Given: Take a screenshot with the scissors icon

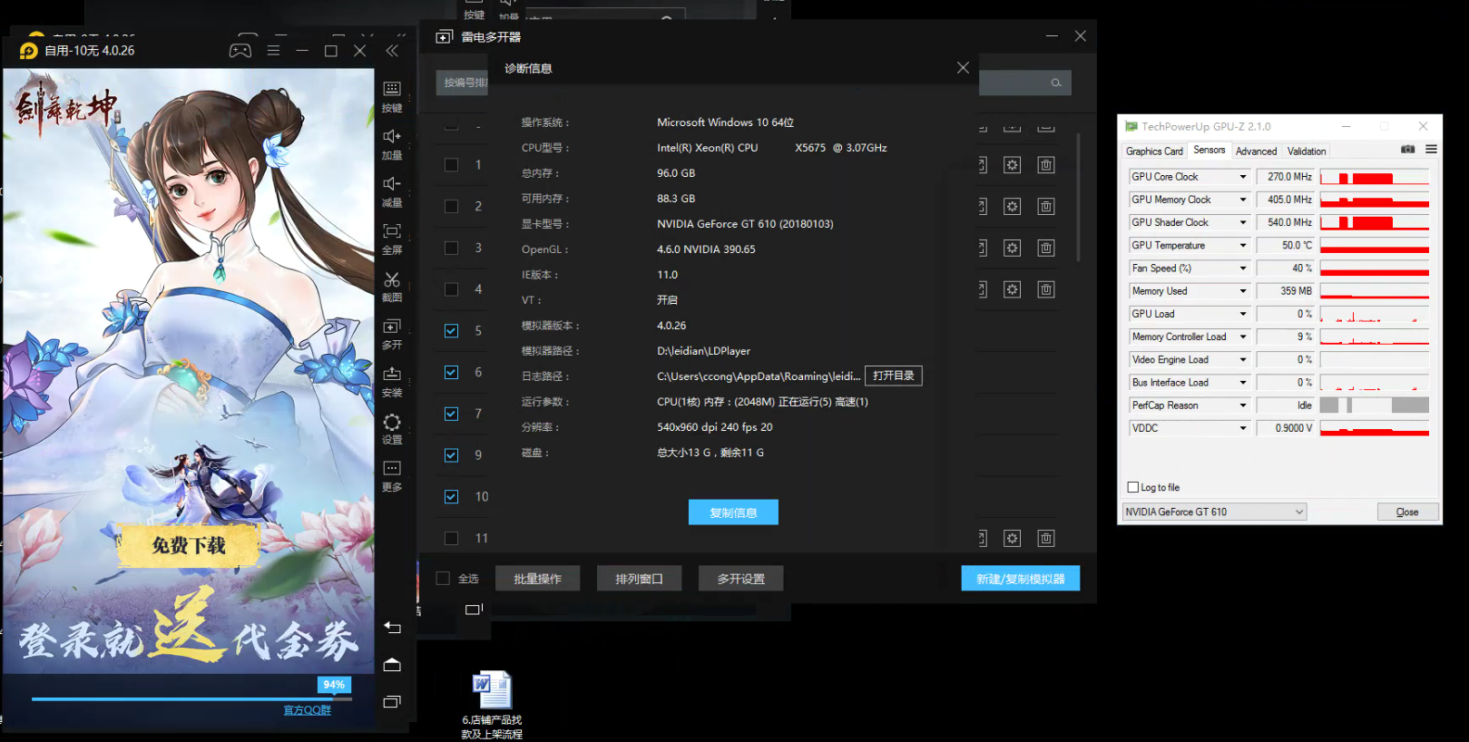Looking at the screenshot, I should (392, 280).
